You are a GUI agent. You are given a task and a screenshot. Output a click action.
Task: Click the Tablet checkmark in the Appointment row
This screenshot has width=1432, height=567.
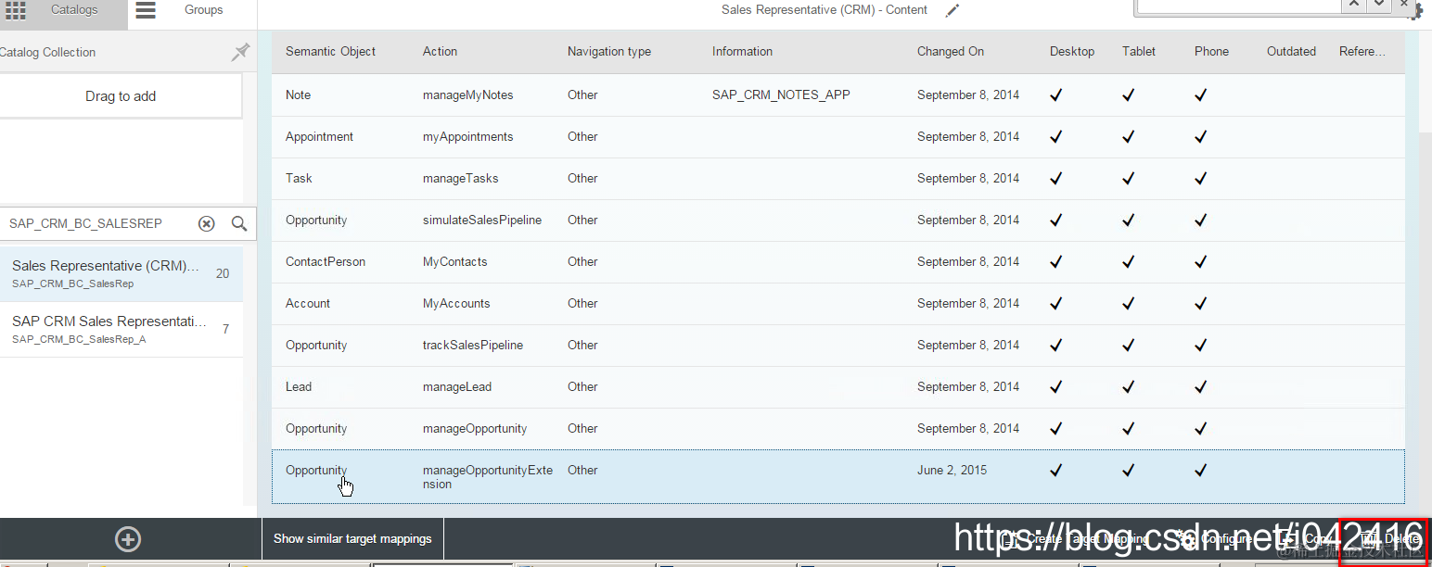(1128, 136)
